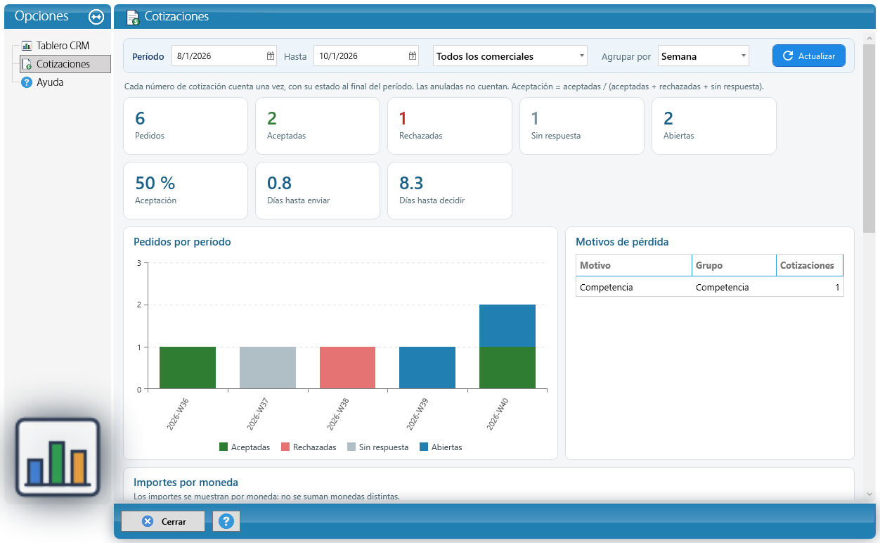Click the Competencia cell under Motivo

[634, 287]
